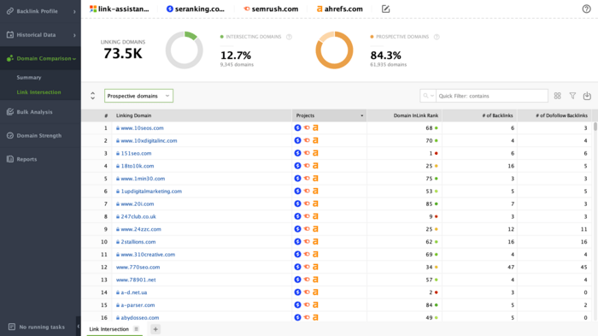Click the Quick Filter input field
The width and height of the screenshot is (598, 336).
pyautogui.click(x=491, y=96)
